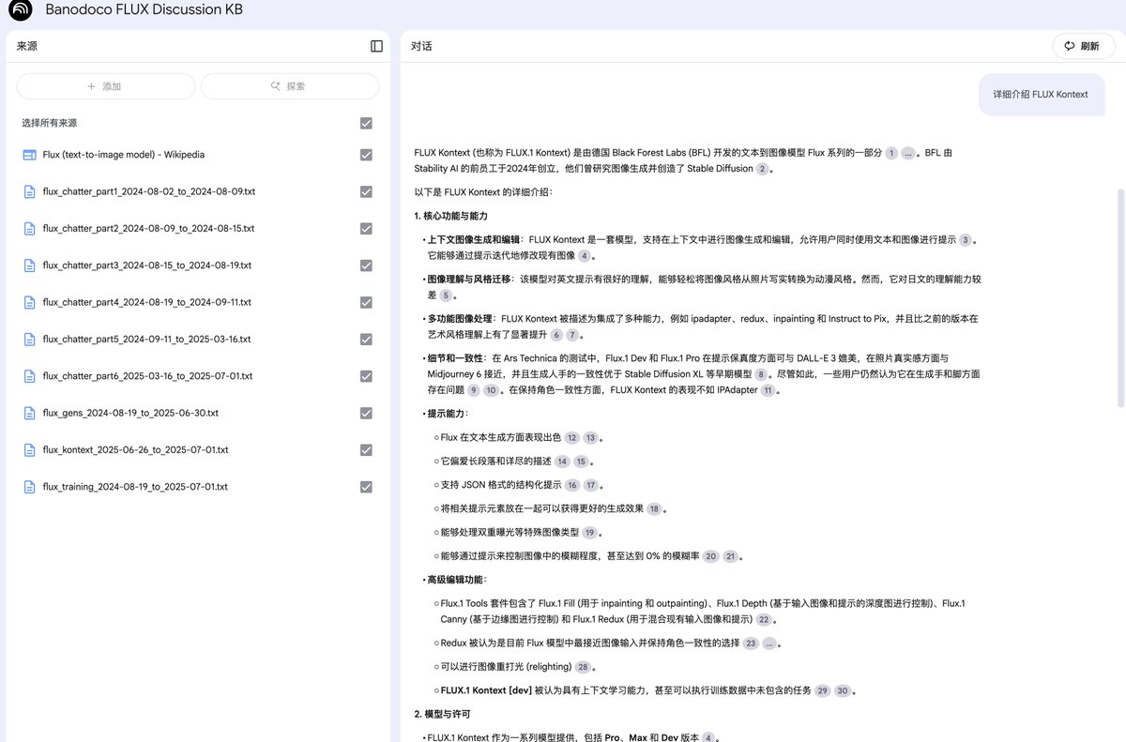This screenshot has height=742, width=1126.
Task: Click the file icon for flux_chatter_part3
Action: click(x=29, y=265)
